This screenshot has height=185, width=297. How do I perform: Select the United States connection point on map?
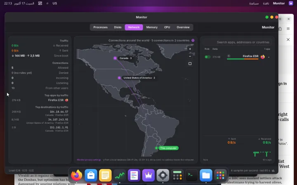(x=119, y=78)
